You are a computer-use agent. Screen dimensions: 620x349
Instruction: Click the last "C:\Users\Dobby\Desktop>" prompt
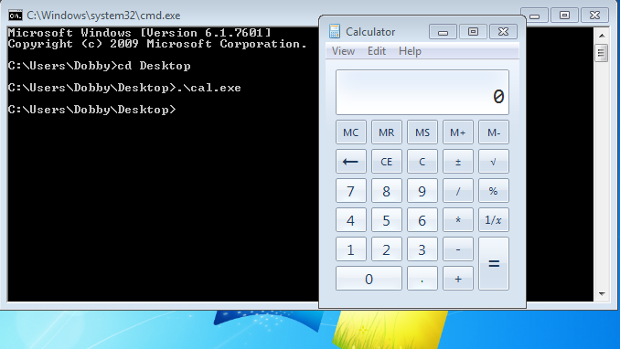91,110
